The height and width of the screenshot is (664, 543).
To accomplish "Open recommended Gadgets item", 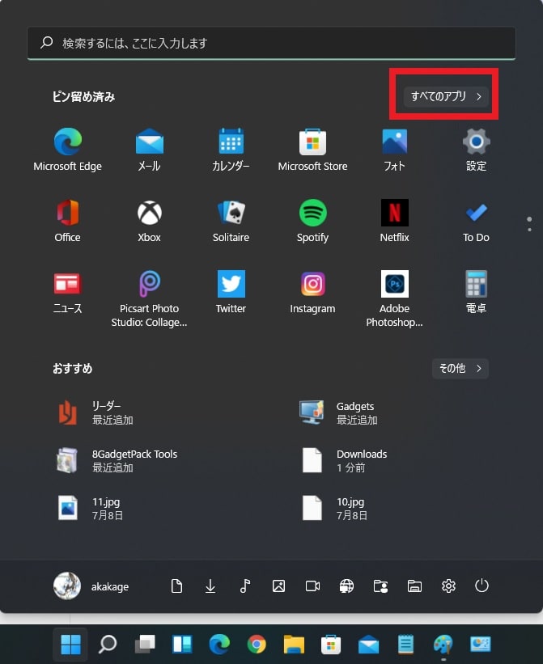I will pyautogui.click(x=339, y=413).
